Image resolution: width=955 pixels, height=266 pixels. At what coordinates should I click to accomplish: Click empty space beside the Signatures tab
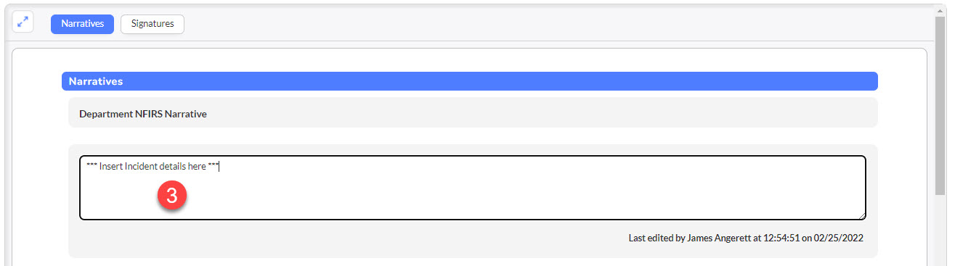click(x=508, y=24)
